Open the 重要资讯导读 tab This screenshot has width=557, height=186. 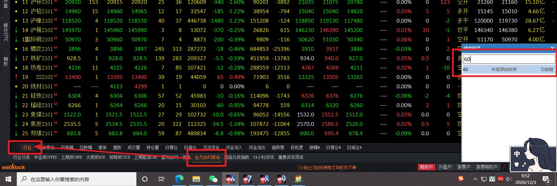(x=291, y=157)
